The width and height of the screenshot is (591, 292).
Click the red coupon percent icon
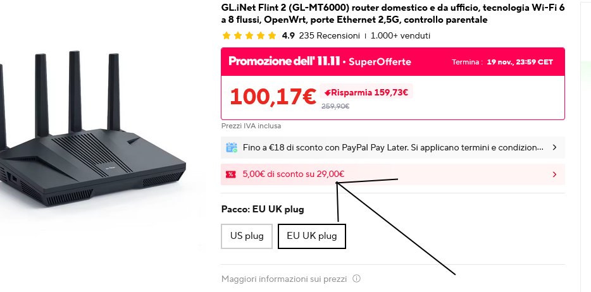(231, 174)
